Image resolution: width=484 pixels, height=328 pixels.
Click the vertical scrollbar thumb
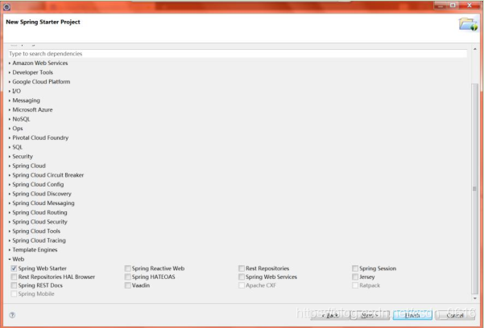(475, 189)
